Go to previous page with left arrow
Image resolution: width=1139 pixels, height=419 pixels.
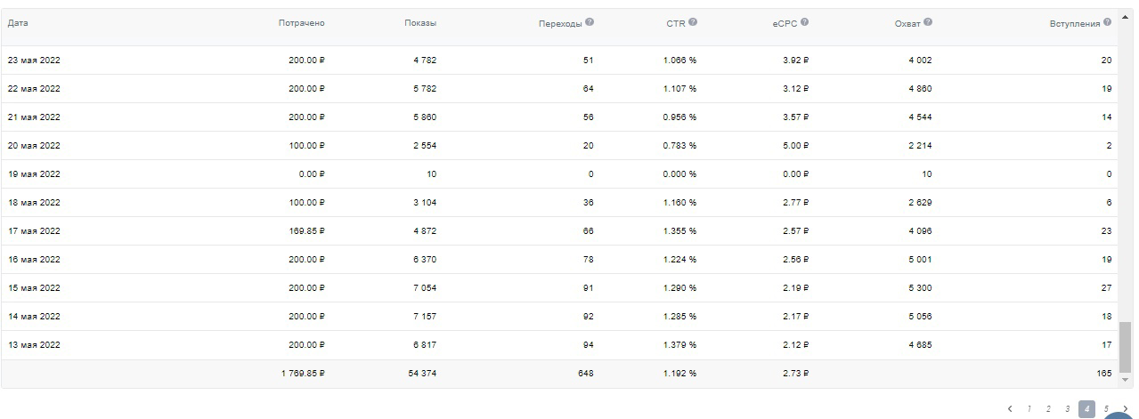1010,409
